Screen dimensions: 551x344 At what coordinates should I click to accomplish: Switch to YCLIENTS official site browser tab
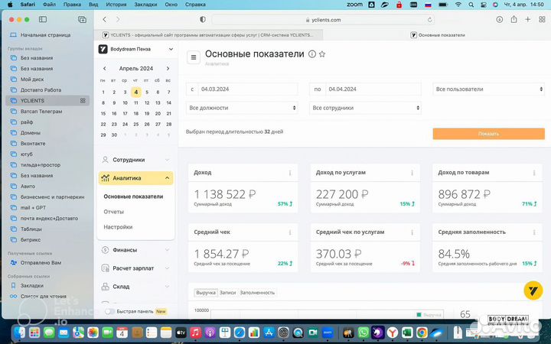(208, 35)
